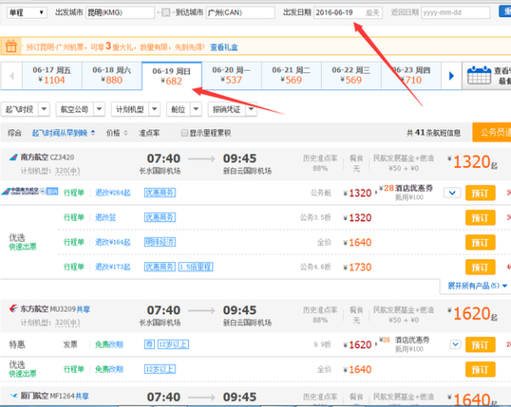Book the CZ3420 全价 ¥1640 fare

tap(480, 243)
